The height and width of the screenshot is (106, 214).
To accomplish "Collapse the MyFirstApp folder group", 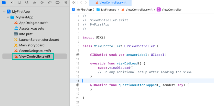I will point(8,17).
